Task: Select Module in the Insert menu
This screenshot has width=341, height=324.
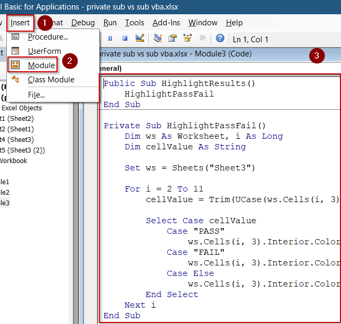Action: 41,65
